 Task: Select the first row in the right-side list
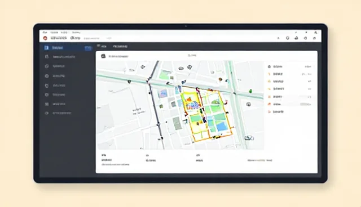pyautogui.click(x=289, y=66)
